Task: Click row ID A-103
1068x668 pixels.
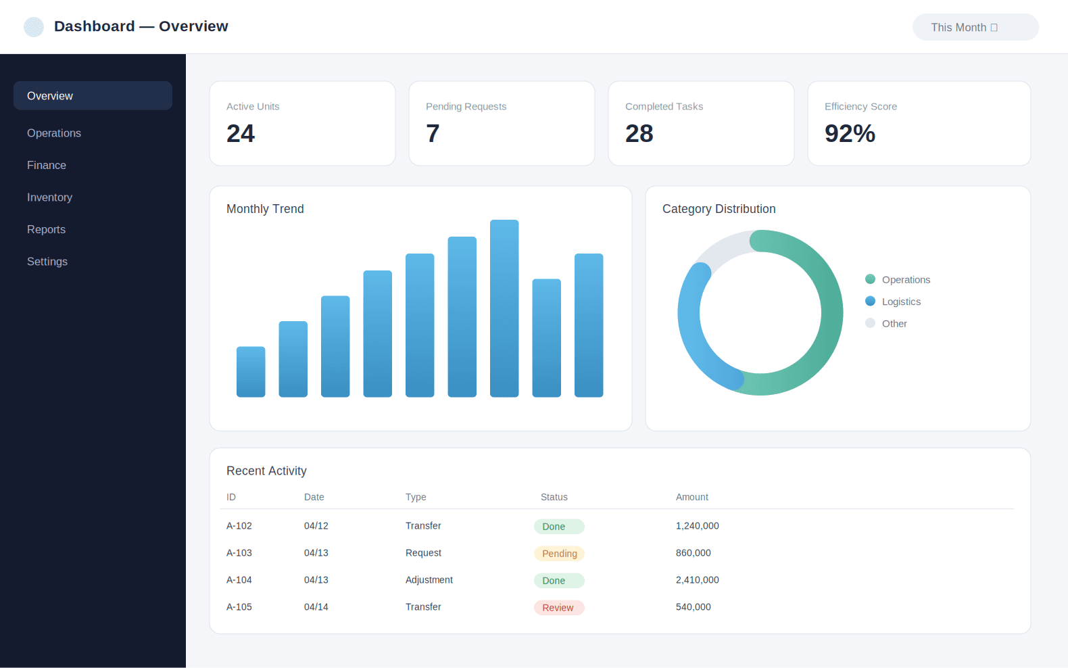Action: (239, 553)
